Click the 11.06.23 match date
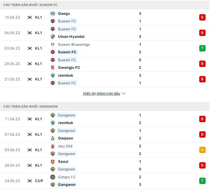Viewport: 210px width, 190px height. tap(12, 119)
